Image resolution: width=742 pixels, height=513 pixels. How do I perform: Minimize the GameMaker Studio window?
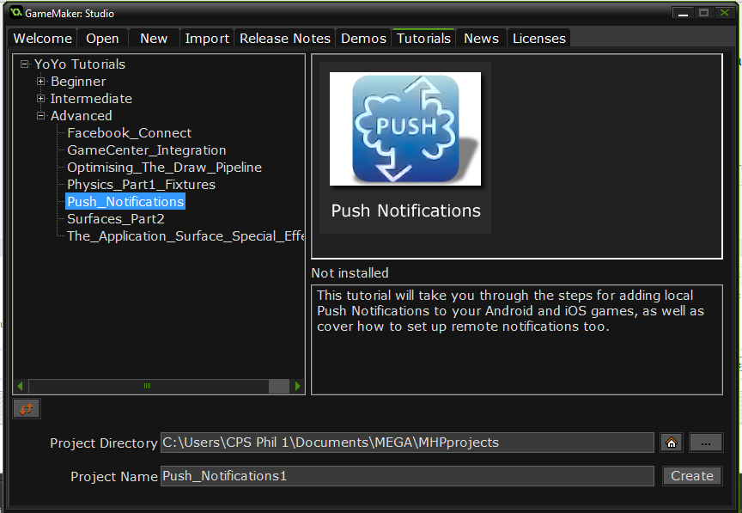coord(683,13)
